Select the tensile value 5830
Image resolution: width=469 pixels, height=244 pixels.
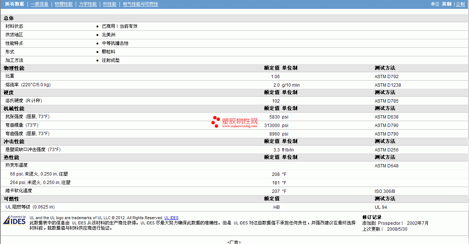(275, 117)
